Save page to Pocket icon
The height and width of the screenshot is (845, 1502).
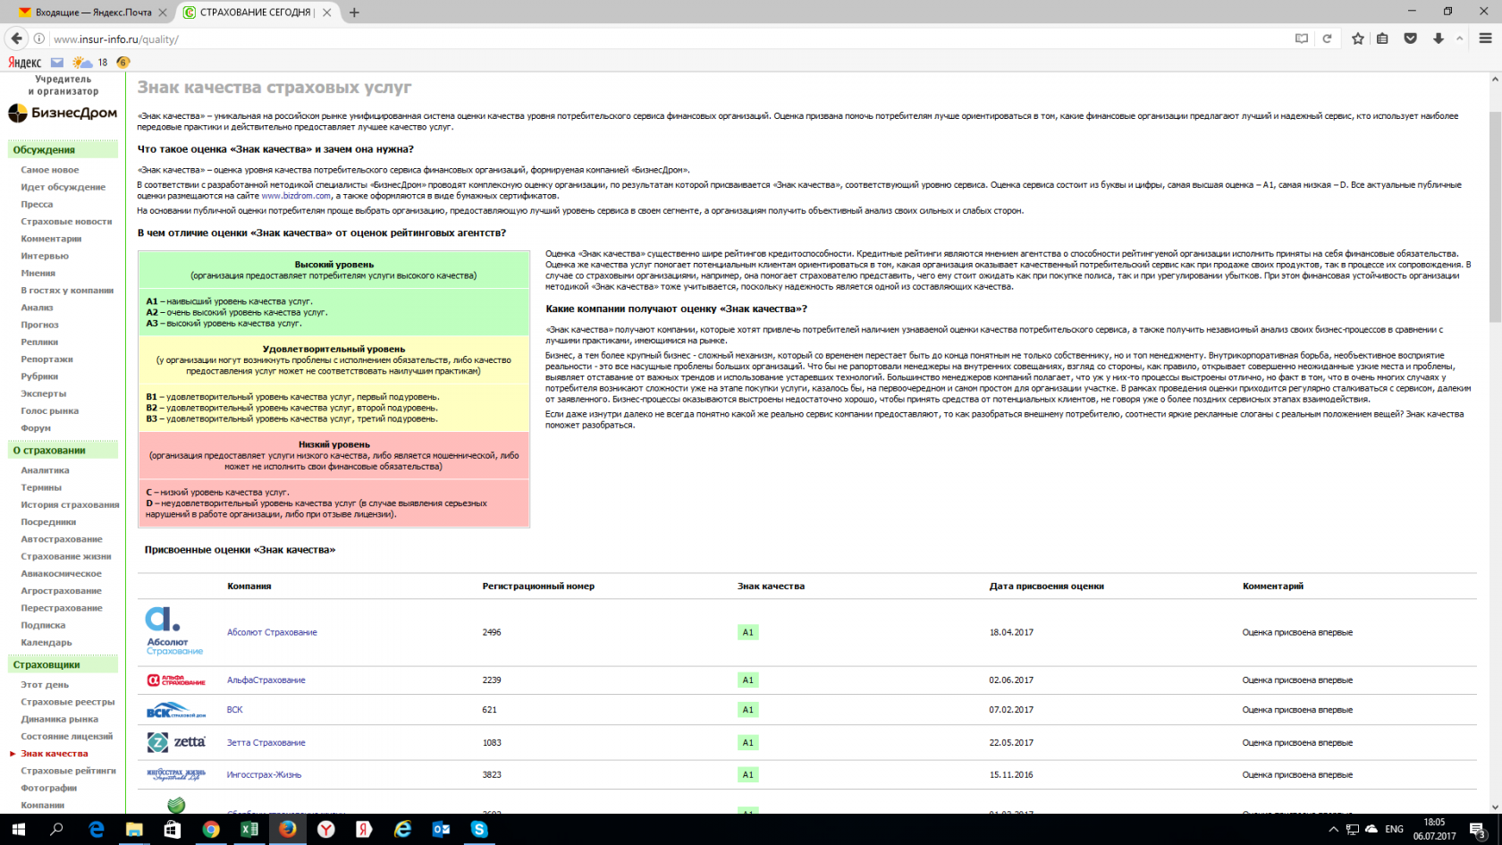tap(1411, 38)
